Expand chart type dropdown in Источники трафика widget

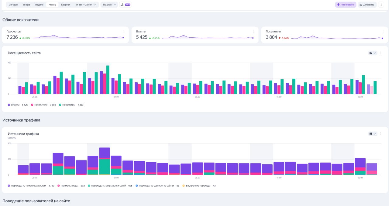tap(375, 134)
